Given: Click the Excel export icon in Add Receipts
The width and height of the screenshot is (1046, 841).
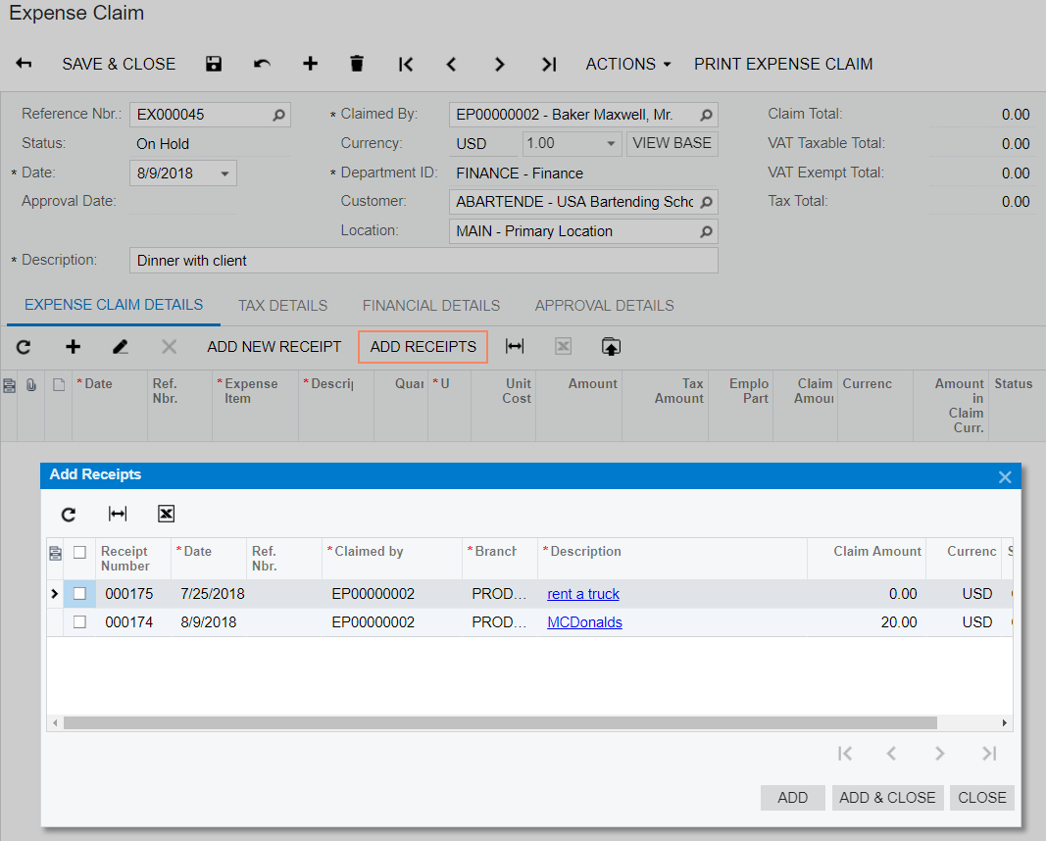Looking at the screenshot, I should click(166, 514).
